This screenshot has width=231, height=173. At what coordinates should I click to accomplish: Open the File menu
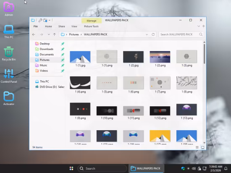(x=36, y=26)
